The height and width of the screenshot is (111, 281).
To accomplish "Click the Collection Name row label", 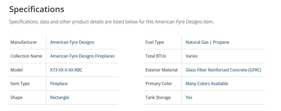I will click(x=26, y=56).
